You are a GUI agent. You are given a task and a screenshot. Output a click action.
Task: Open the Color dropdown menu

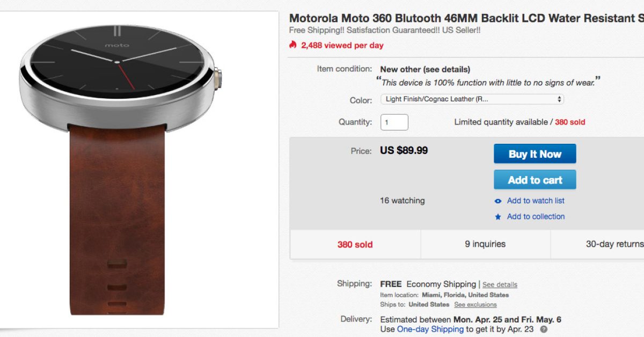pyautogui.click(x=472, y=99)
